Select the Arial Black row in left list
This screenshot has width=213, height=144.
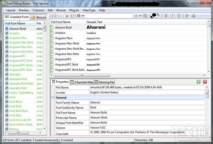(x=23, y=102)
